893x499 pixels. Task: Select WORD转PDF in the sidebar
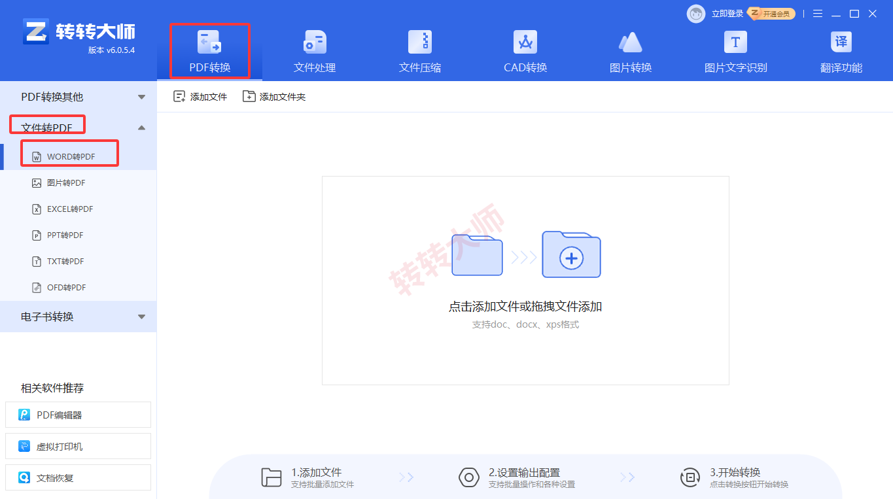pyautogui.click(x=79, y=157)
